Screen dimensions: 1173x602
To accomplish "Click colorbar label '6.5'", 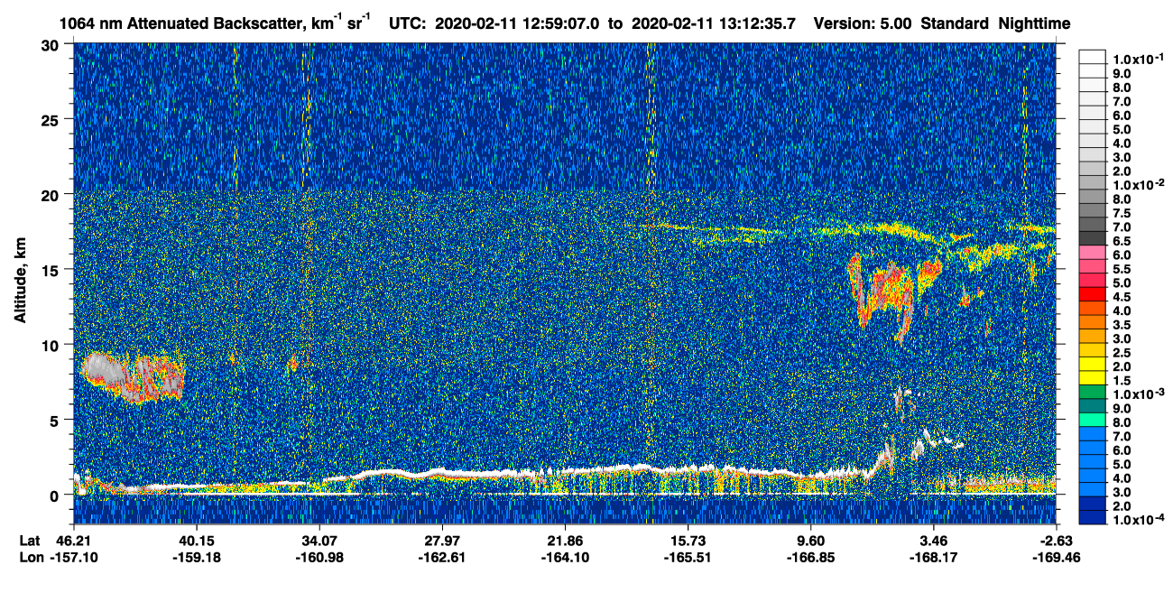I will 1122,242.
